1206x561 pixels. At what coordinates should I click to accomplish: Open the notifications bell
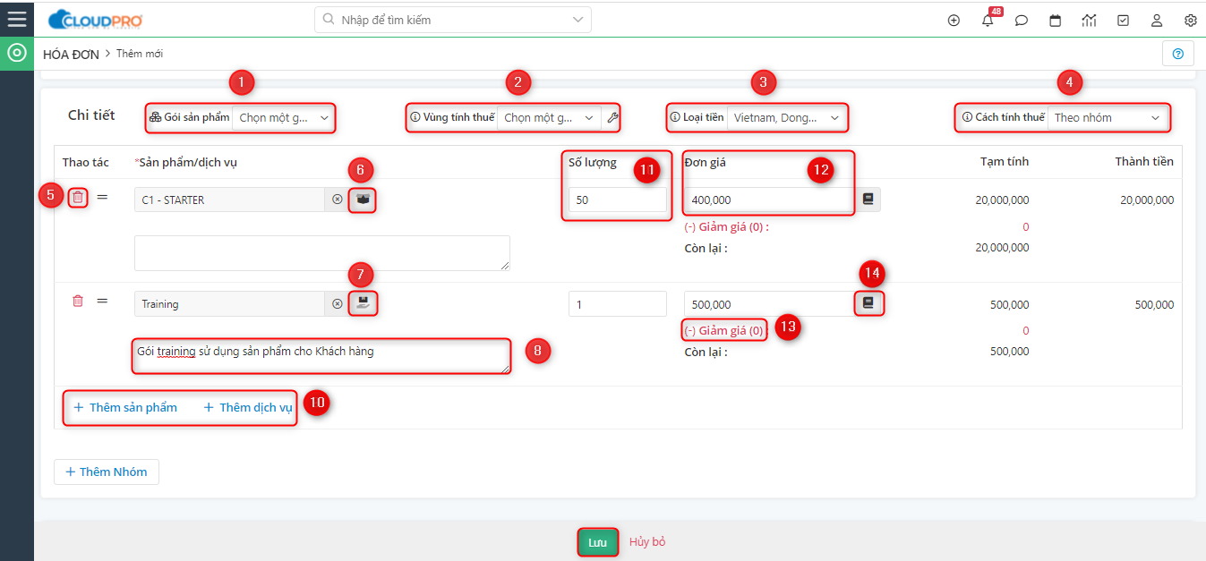pyautogui.click(x=988, y=21)
